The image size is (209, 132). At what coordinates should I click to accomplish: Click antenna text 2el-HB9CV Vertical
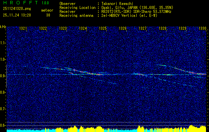click(119, 16)
